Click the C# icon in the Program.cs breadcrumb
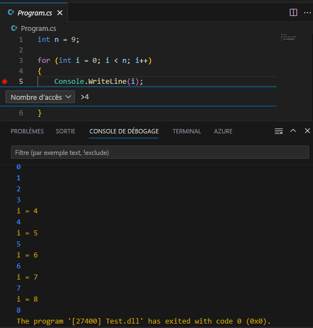The image size is (313, 328). pyautogui.click(x=14, y=28)
